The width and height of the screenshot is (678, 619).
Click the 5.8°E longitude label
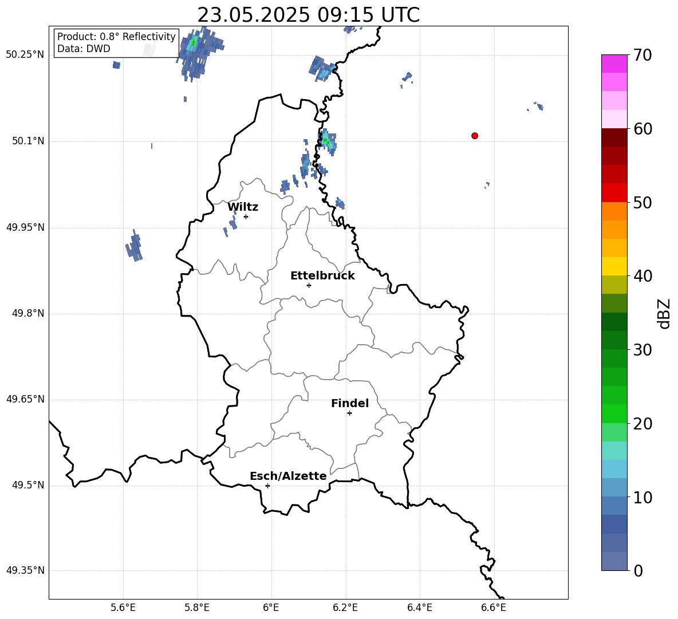tap(197, 608)
